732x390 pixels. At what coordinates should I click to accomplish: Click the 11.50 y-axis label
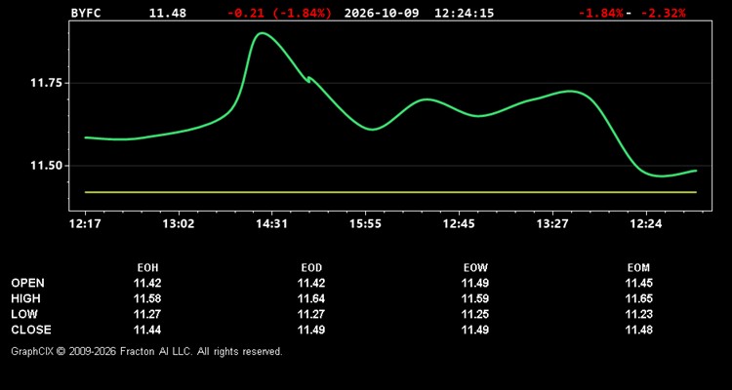pyautogui.click(x=46, y=166)
